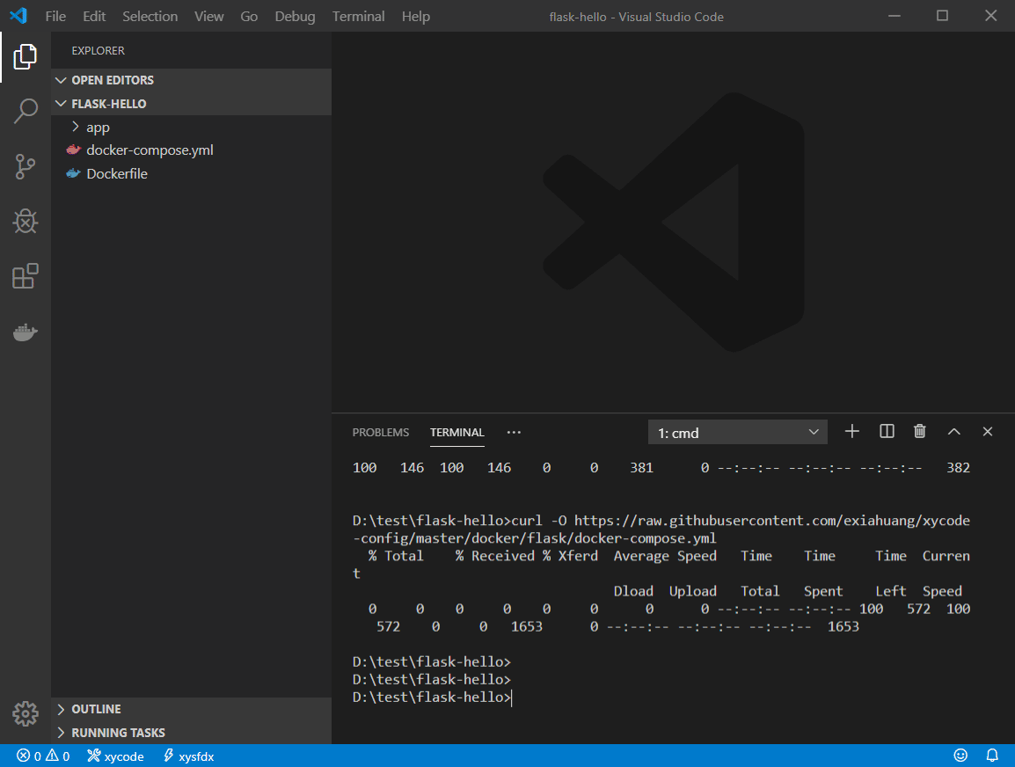This screenshot has width=1015, height=767.
Task: Open notifications bell in status bar
Action: [x=992, y=755]
